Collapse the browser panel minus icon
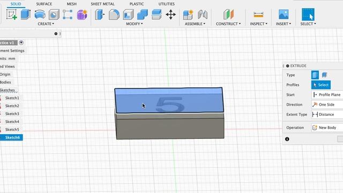Viewport: 343px width, 193px height. click(x=56, y=34)
